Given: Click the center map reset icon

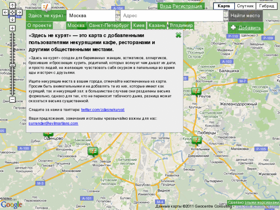Looking at the screenshot, I should pyautogui.click(x=12, y=12).
